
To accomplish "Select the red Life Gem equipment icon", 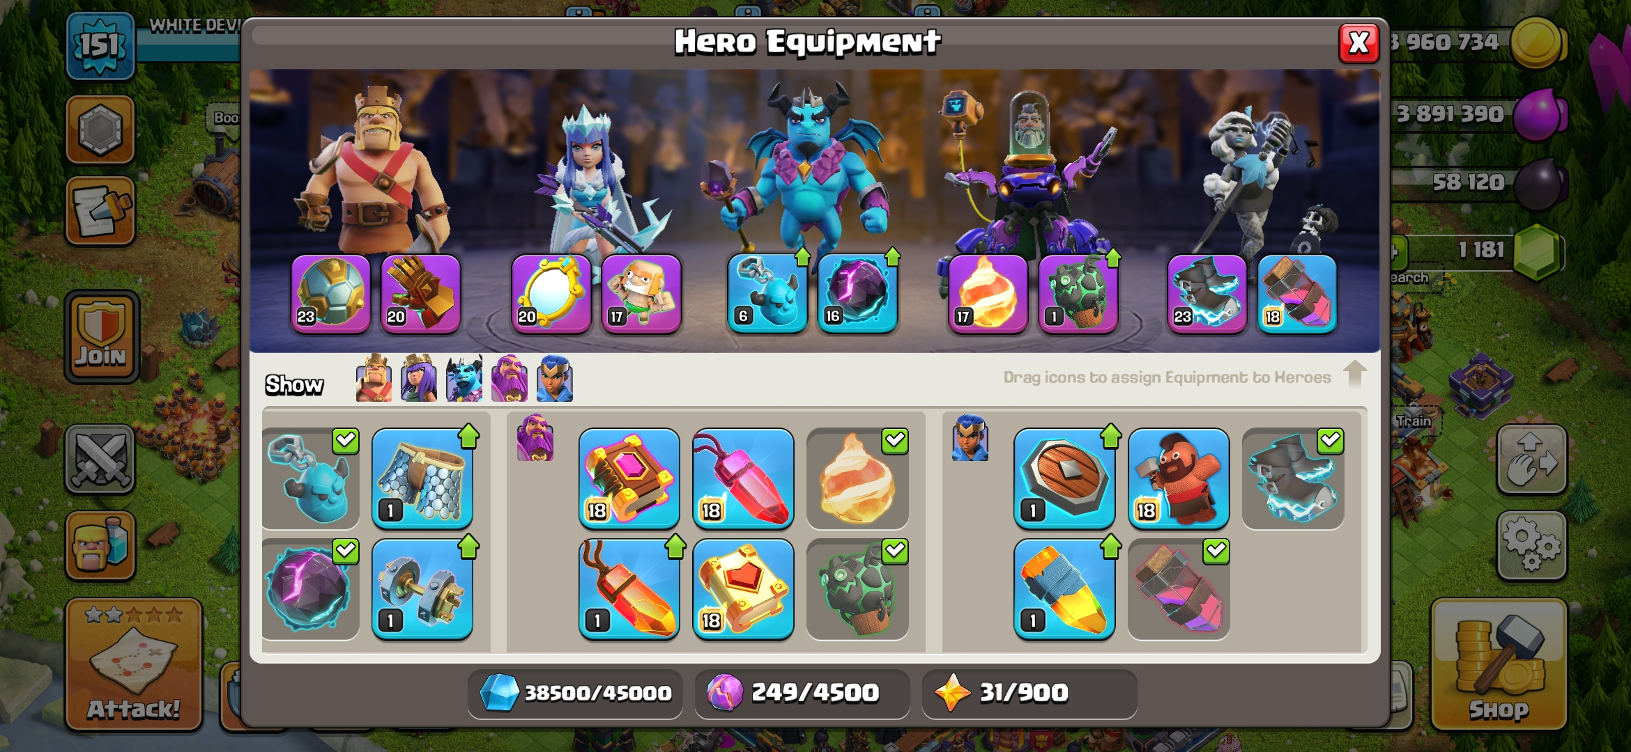I will (x=743, y=478).
